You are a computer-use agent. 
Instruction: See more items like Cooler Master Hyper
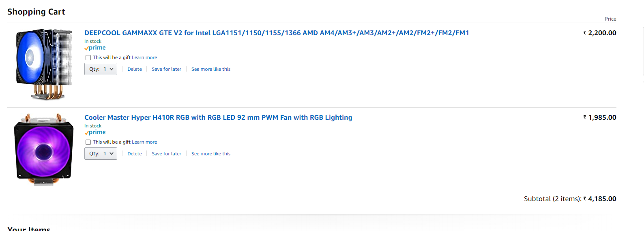point(211,154)
